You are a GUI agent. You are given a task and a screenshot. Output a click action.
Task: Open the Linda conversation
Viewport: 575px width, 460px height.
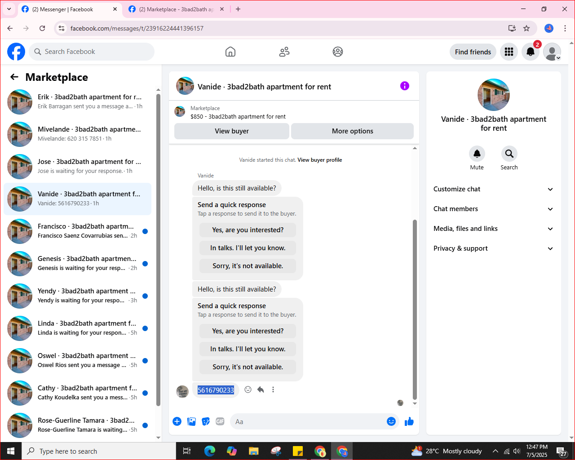click(x=78, y=328)
